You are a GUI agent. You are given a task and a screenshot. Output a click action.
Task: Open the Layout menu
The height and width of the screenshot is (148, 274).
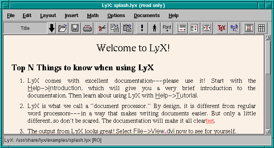coord(48,16)
